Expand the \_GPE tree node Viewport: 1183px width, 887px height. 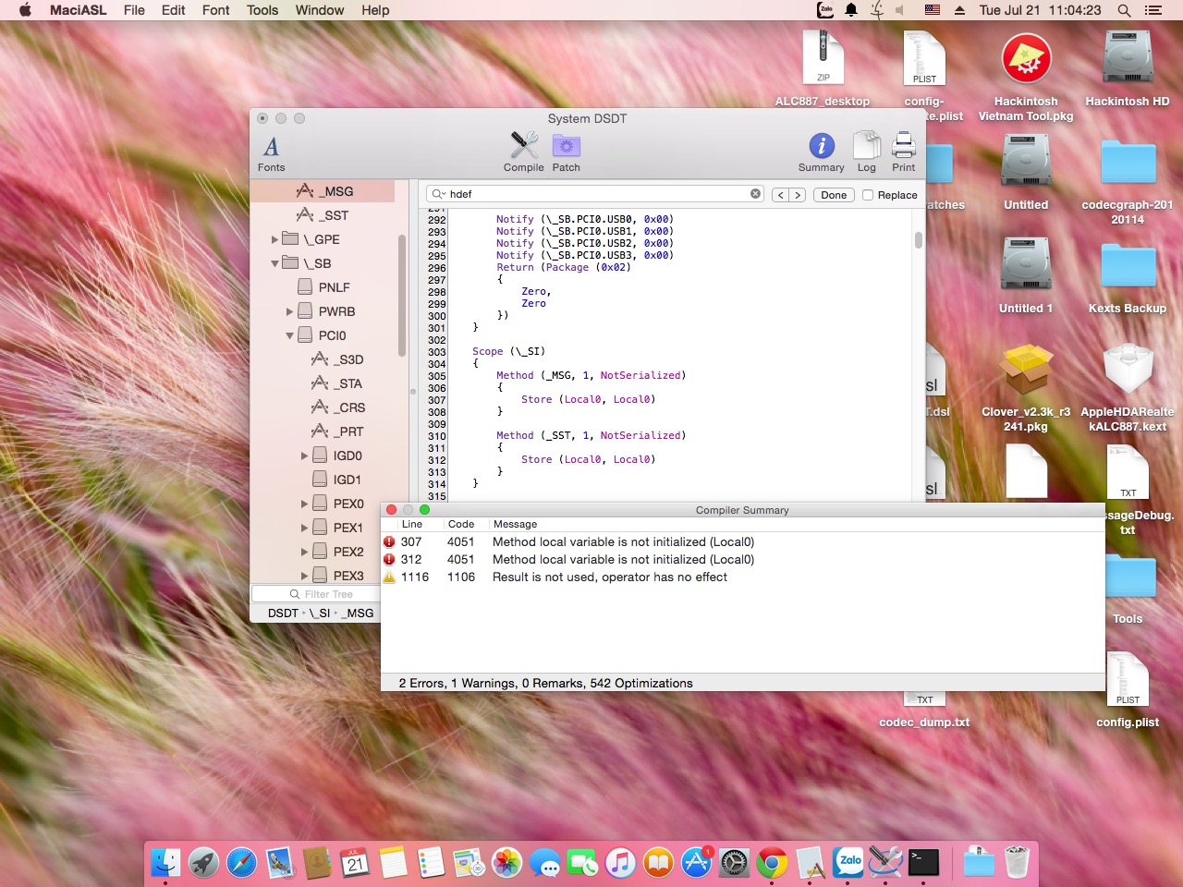coord(274,239)
